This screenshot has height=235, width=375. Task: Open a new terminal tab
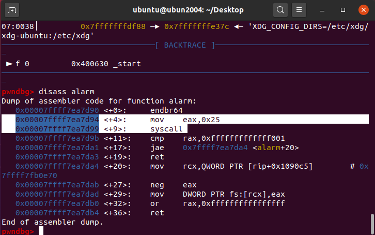12,9
